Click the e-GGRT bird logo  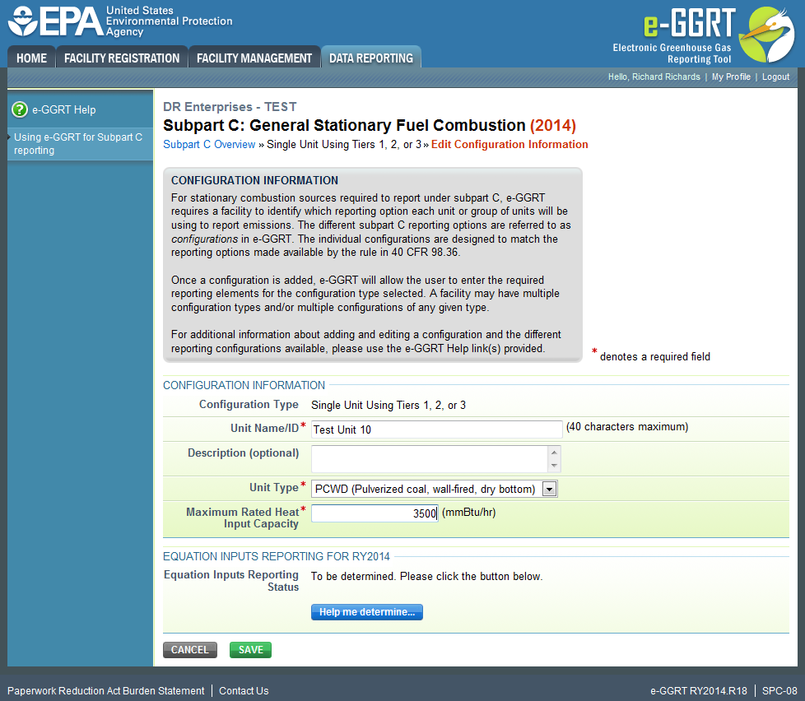point(767,35)
